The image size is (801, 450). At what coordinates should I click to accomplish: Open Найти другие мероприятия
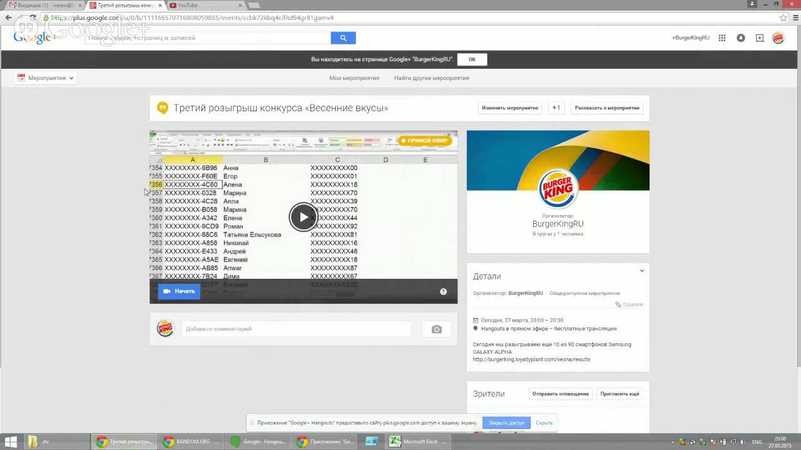[x=431, y=78]
